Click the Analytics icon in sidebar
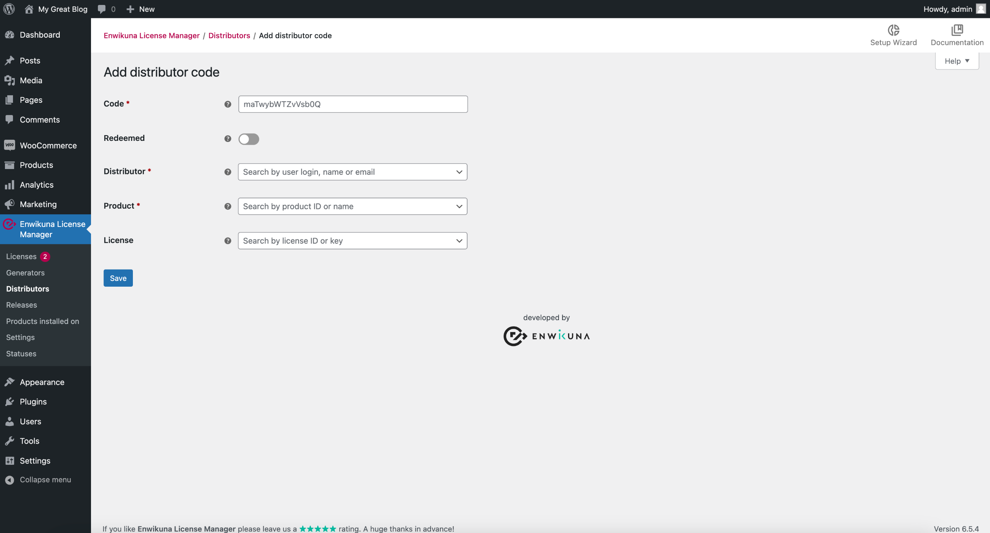The height and width of the screenshot is (533, 990). (x=10, y=184)
